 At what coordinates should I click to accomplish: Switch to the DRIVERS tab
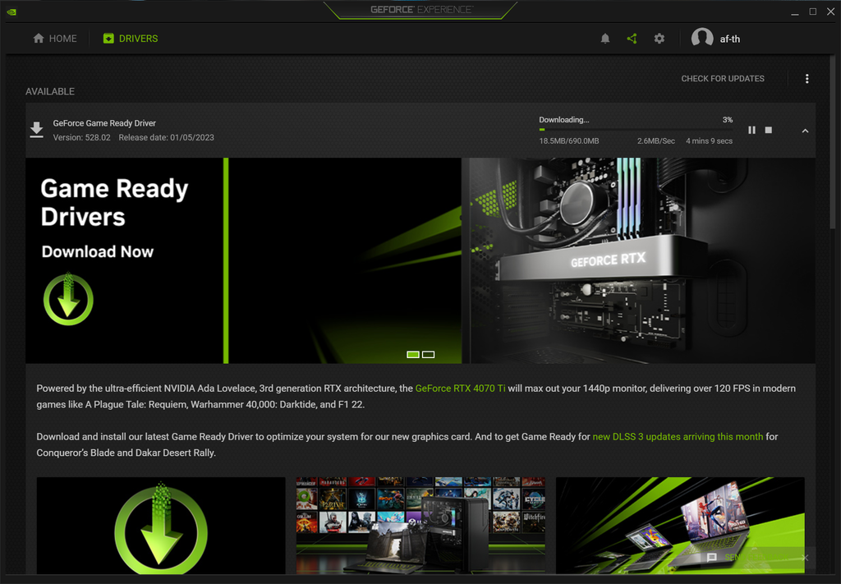click(x=129, y=38)
